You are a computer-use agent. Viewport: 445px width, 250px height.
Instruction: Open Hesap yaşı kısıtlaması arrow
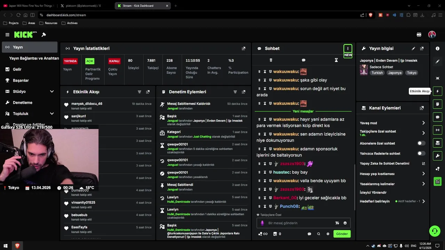point(423,174)
